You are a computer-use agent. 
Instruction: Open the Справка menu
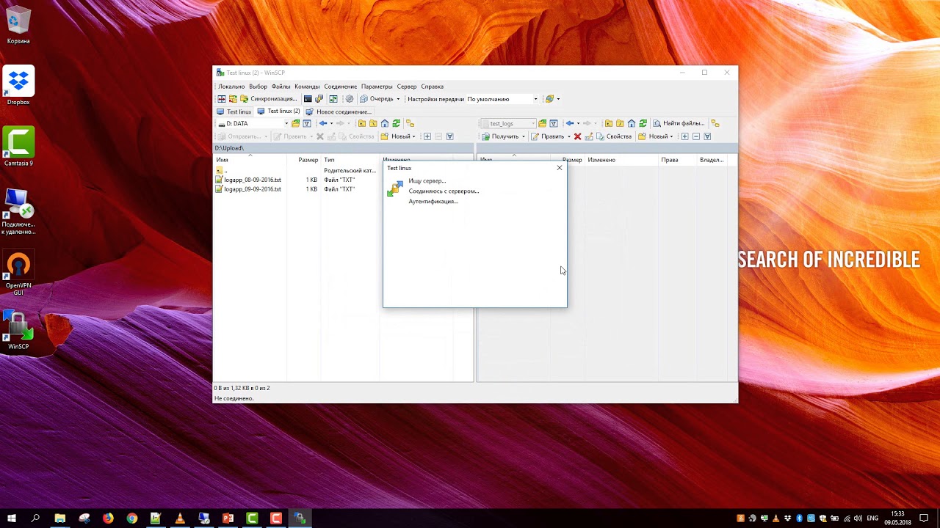tap(432, 87)
